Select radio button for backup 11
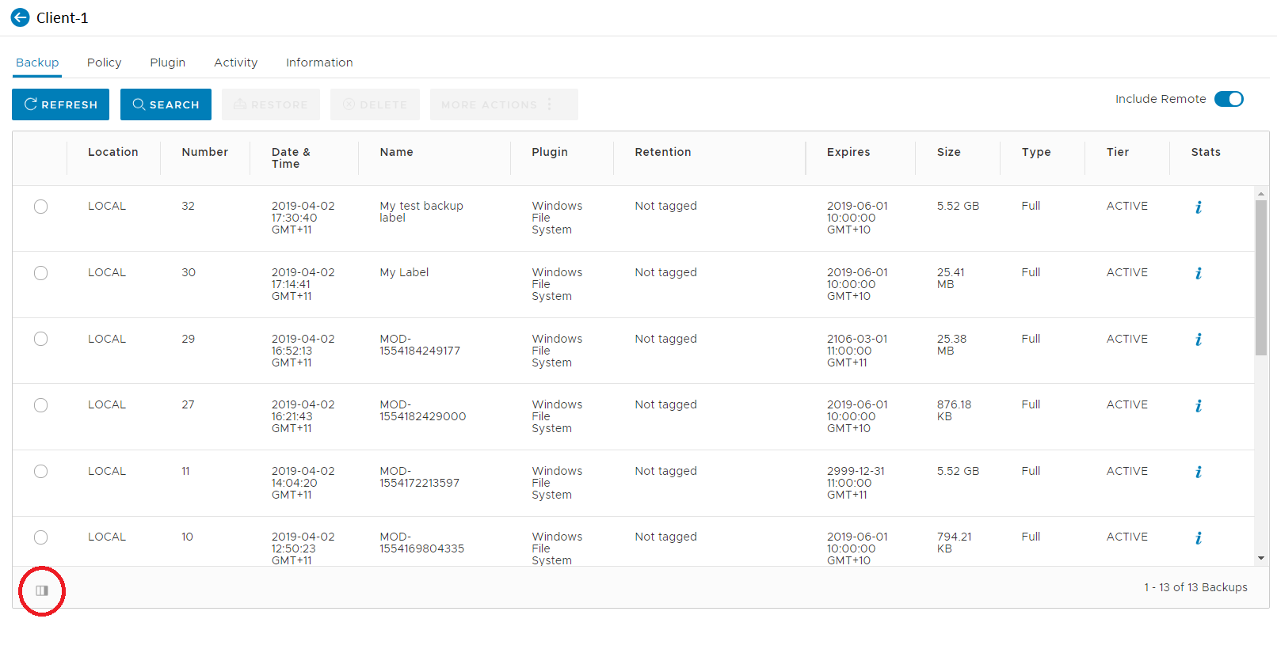 pyautogui.click(x=41, y=472)
